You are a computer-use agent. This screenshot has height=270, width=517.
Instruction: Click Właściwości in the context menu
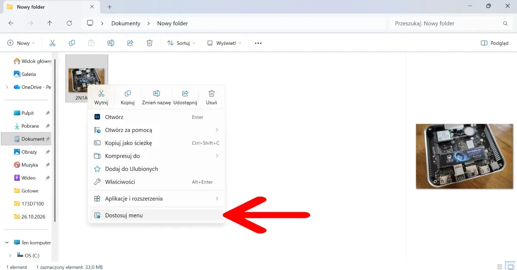(156, 182)
